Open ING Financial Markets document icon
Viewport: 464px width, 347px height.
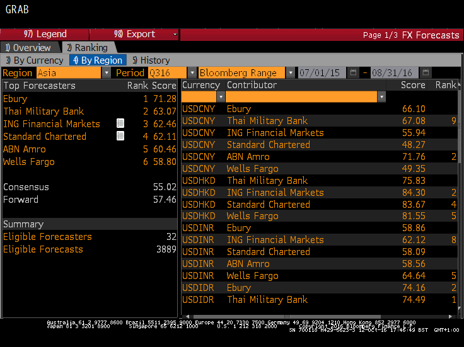[120, 123]
